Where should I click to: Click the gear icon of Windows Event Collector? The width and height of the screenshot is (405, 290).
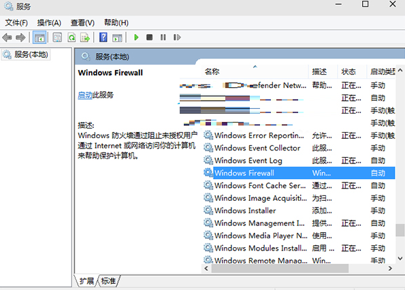(208, 148)
